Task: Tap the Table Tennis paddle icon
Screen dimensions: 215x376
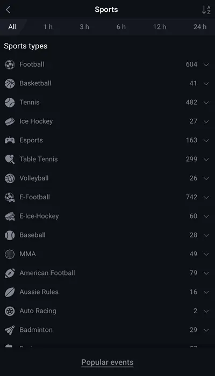Action: click(10, 159)
